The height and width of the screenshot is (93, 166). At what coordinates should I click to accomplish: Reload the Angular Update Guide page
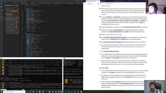tap(89, 4)
